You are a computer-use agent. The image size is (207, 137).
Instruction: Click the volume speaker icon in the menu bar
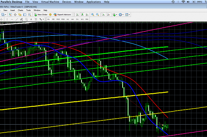coord(188,2)
